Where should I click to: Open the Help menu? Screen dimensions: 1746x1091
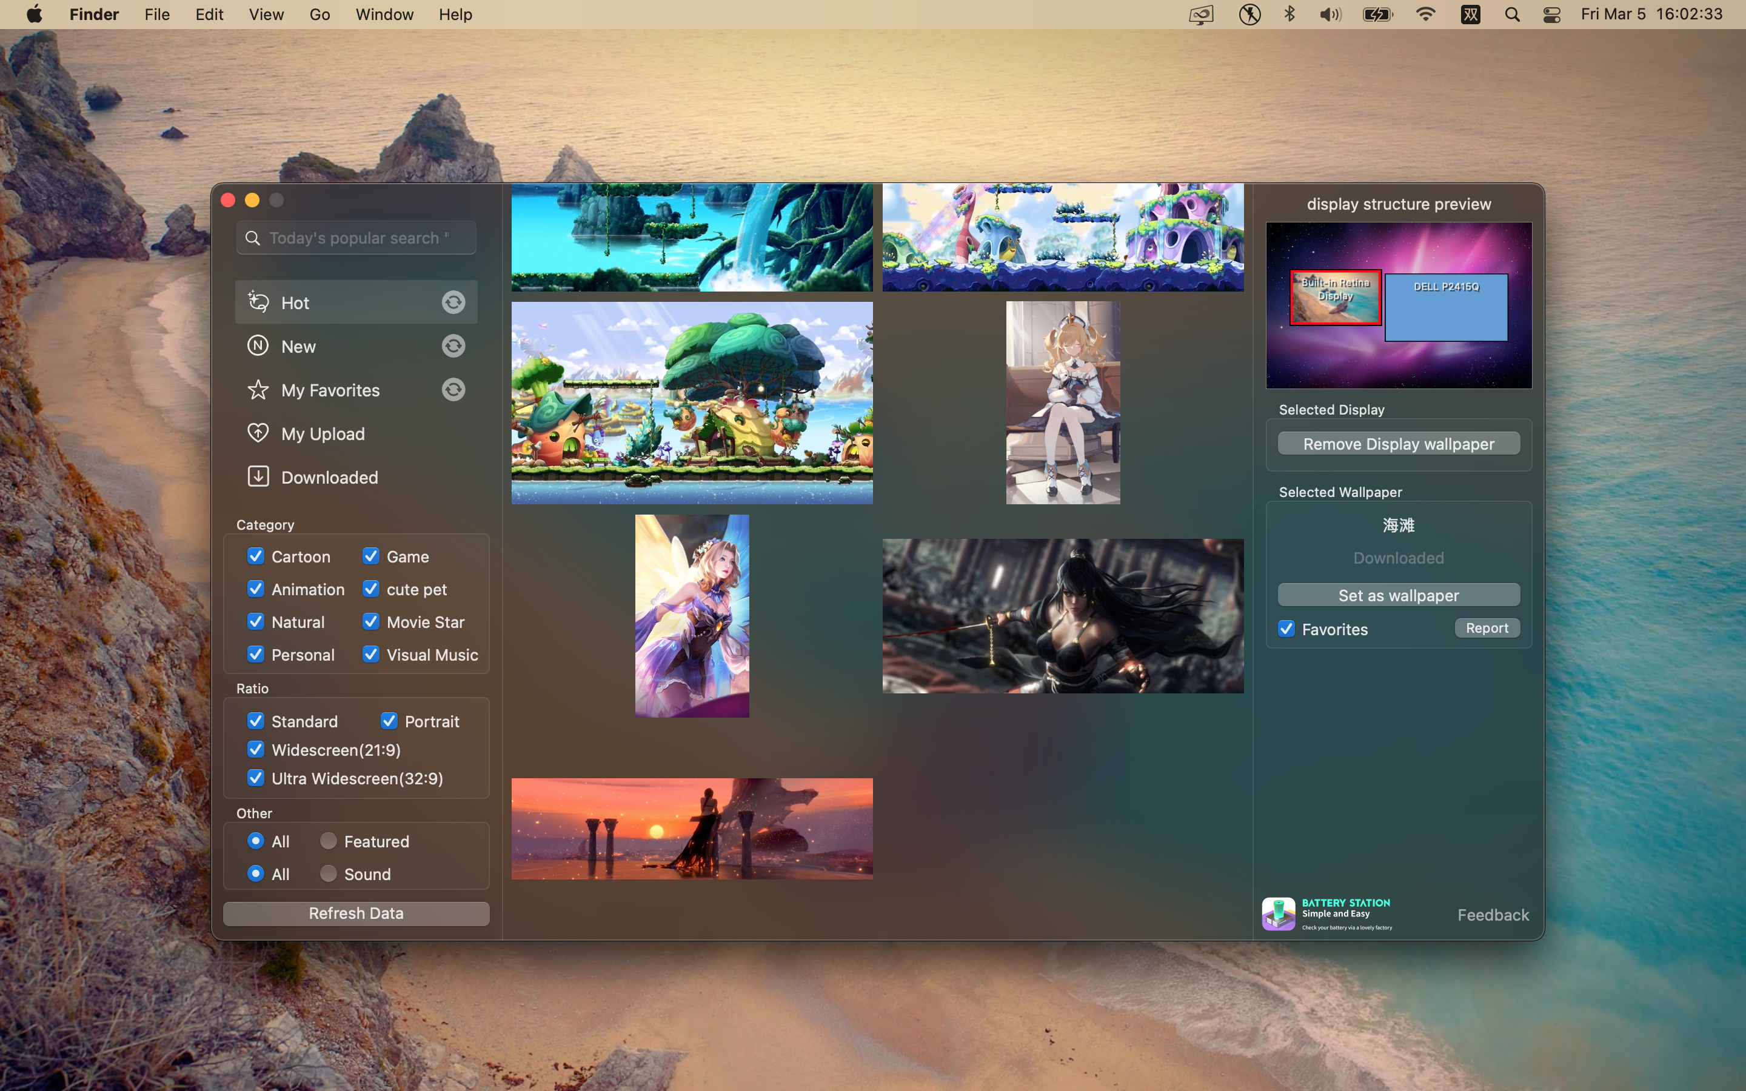(455, 15)
